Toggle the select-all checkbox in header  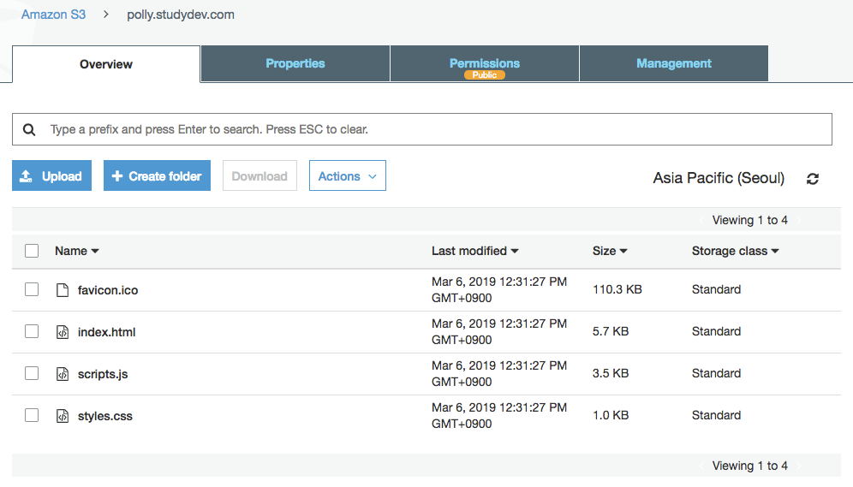click(x=32, y=251)
